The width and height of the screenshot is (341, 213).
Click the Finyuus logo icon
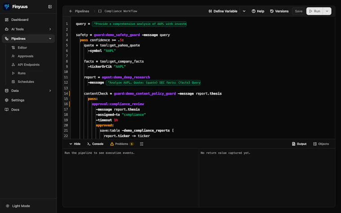pyautogui.click(x=7, y=7)
